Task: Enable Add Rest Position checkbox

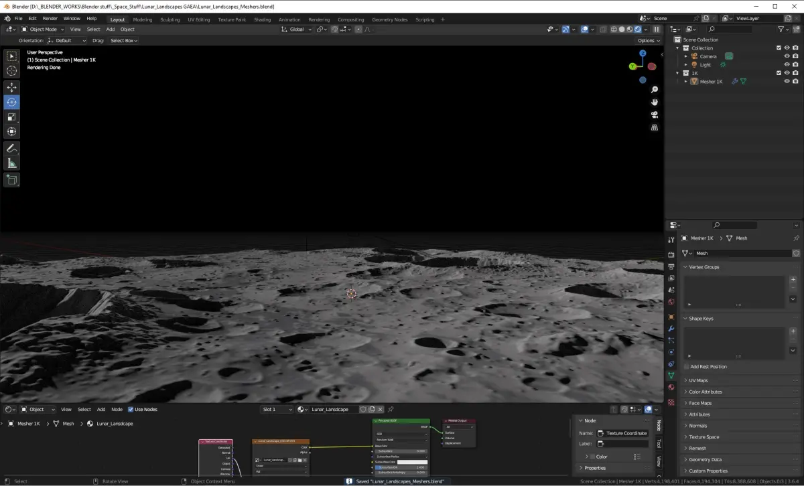Action: [x=687, y=367]
